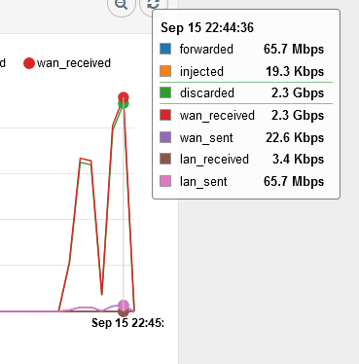359x364 pixels.
Task: Click the purple wan_sent color swatch
Action: click(165, 137)
